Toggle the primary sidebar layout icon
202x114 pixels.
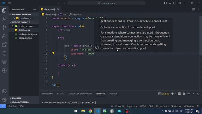click(165, 3)
